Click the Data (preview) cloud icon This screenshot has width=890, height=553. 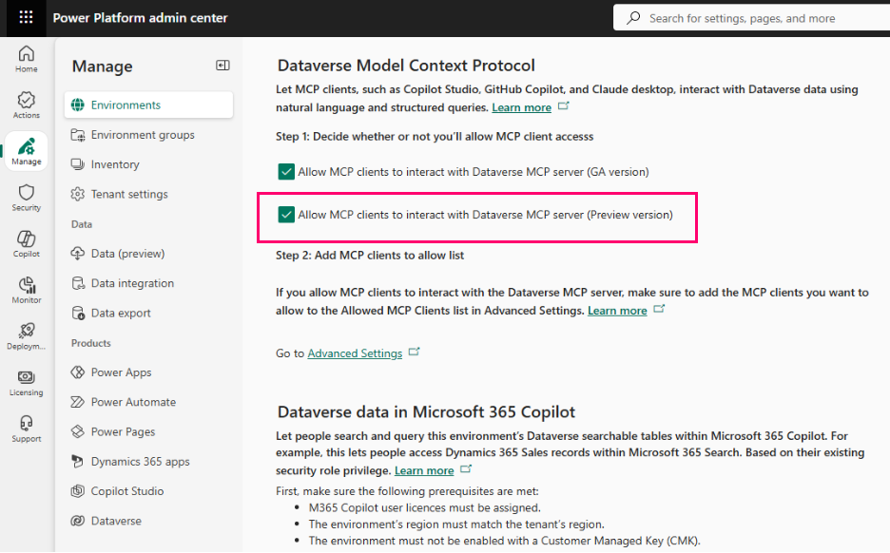78,254
